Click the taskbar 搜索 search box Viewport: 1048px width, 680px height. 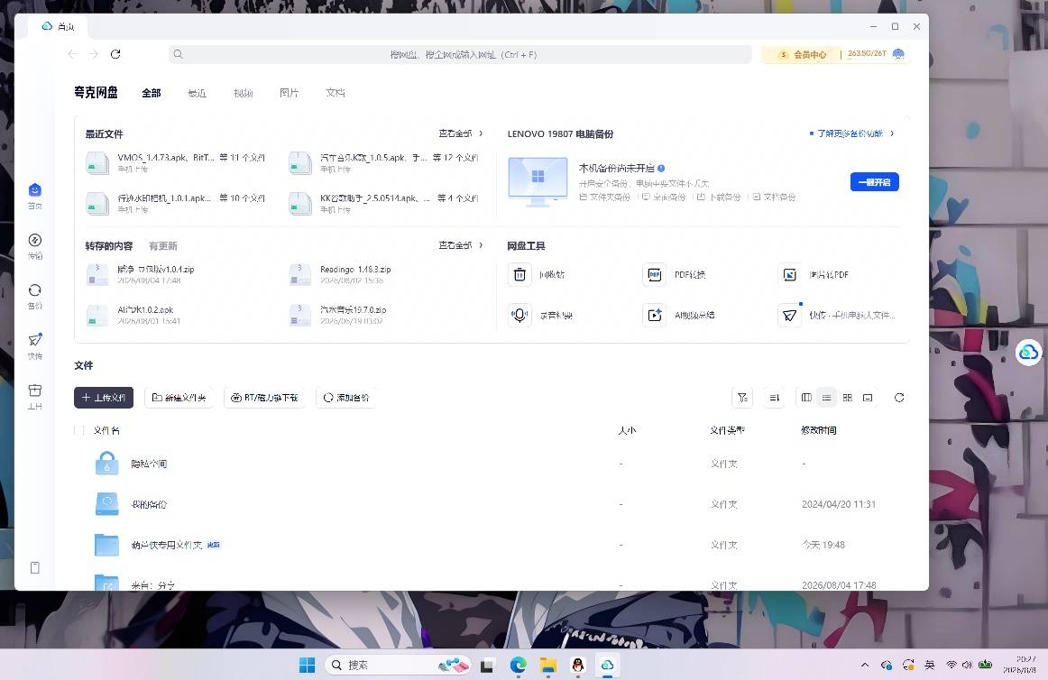(398, 665)
